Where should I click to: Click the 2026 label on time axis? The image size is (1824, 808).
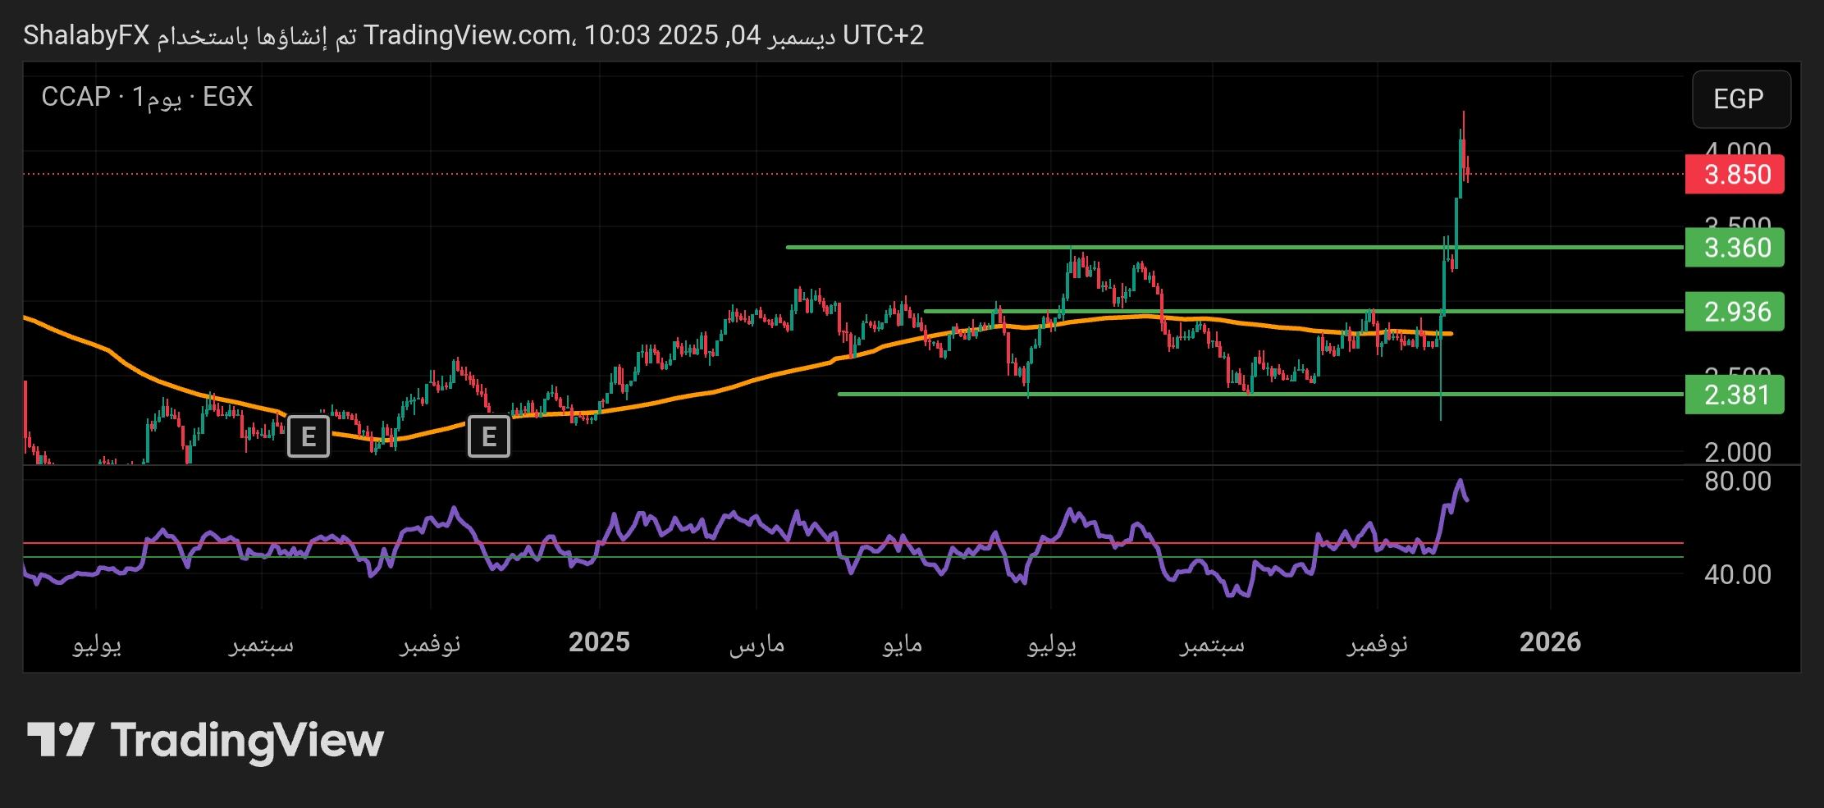pyautogui.click(x=1549, y=642)
